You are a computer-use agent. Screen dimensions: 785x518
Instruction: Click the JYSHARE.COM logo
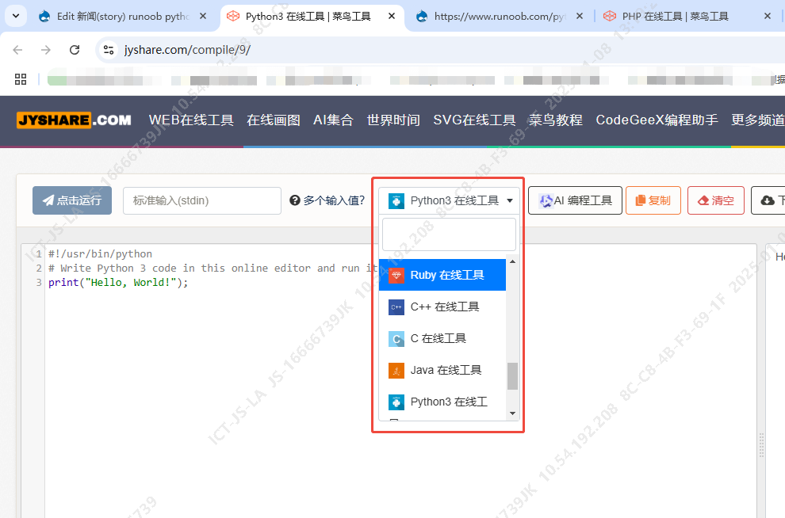pos(74,120)
